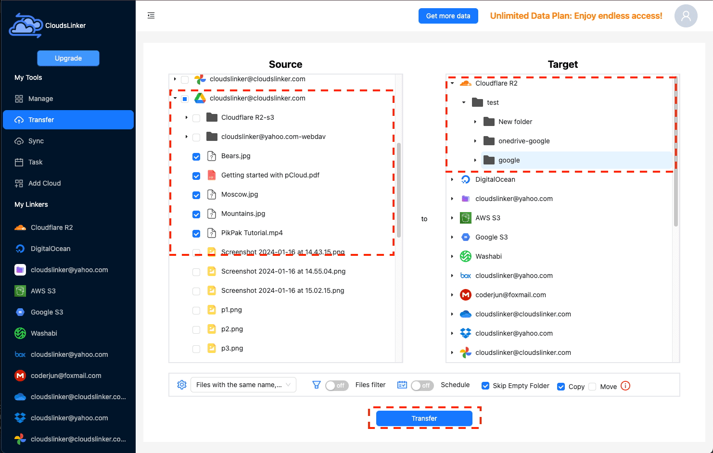Toggle the Schedule switch

pyautogui.click(x=422, y=386)
